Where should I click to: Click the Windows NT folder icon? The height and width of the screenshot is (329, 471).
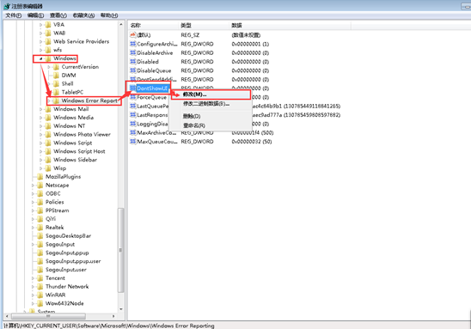click(x=48, y=126)
